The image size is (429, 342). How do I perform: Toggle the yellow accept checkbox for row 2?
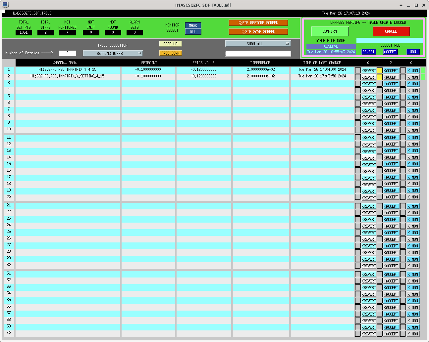click(380, 77)
